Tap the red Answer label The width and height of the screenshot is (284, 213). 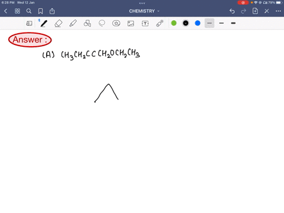click(x=30, y=40)
